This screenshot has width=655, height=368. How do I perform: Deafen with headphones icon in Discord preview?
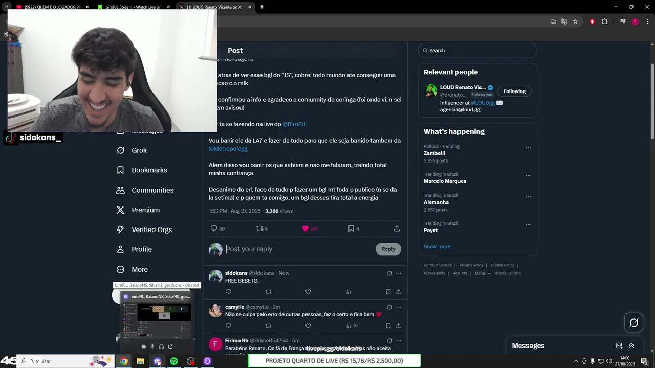click(161, 347)
